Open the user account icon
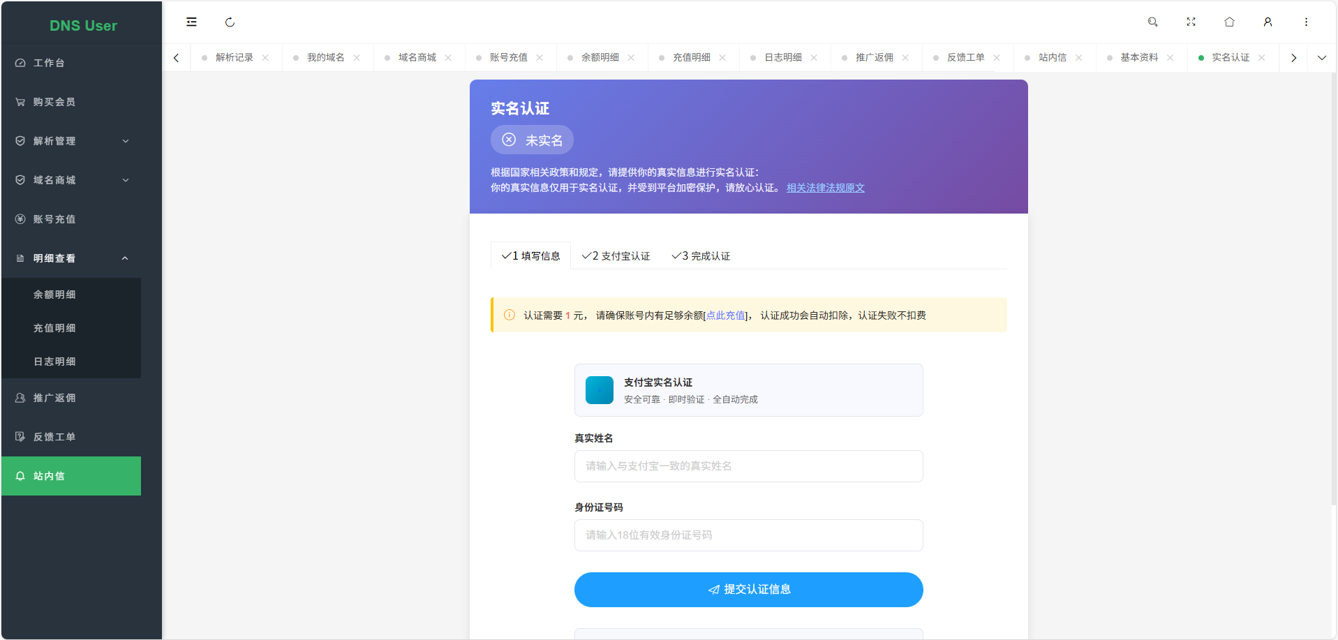 coord(1268,22)
